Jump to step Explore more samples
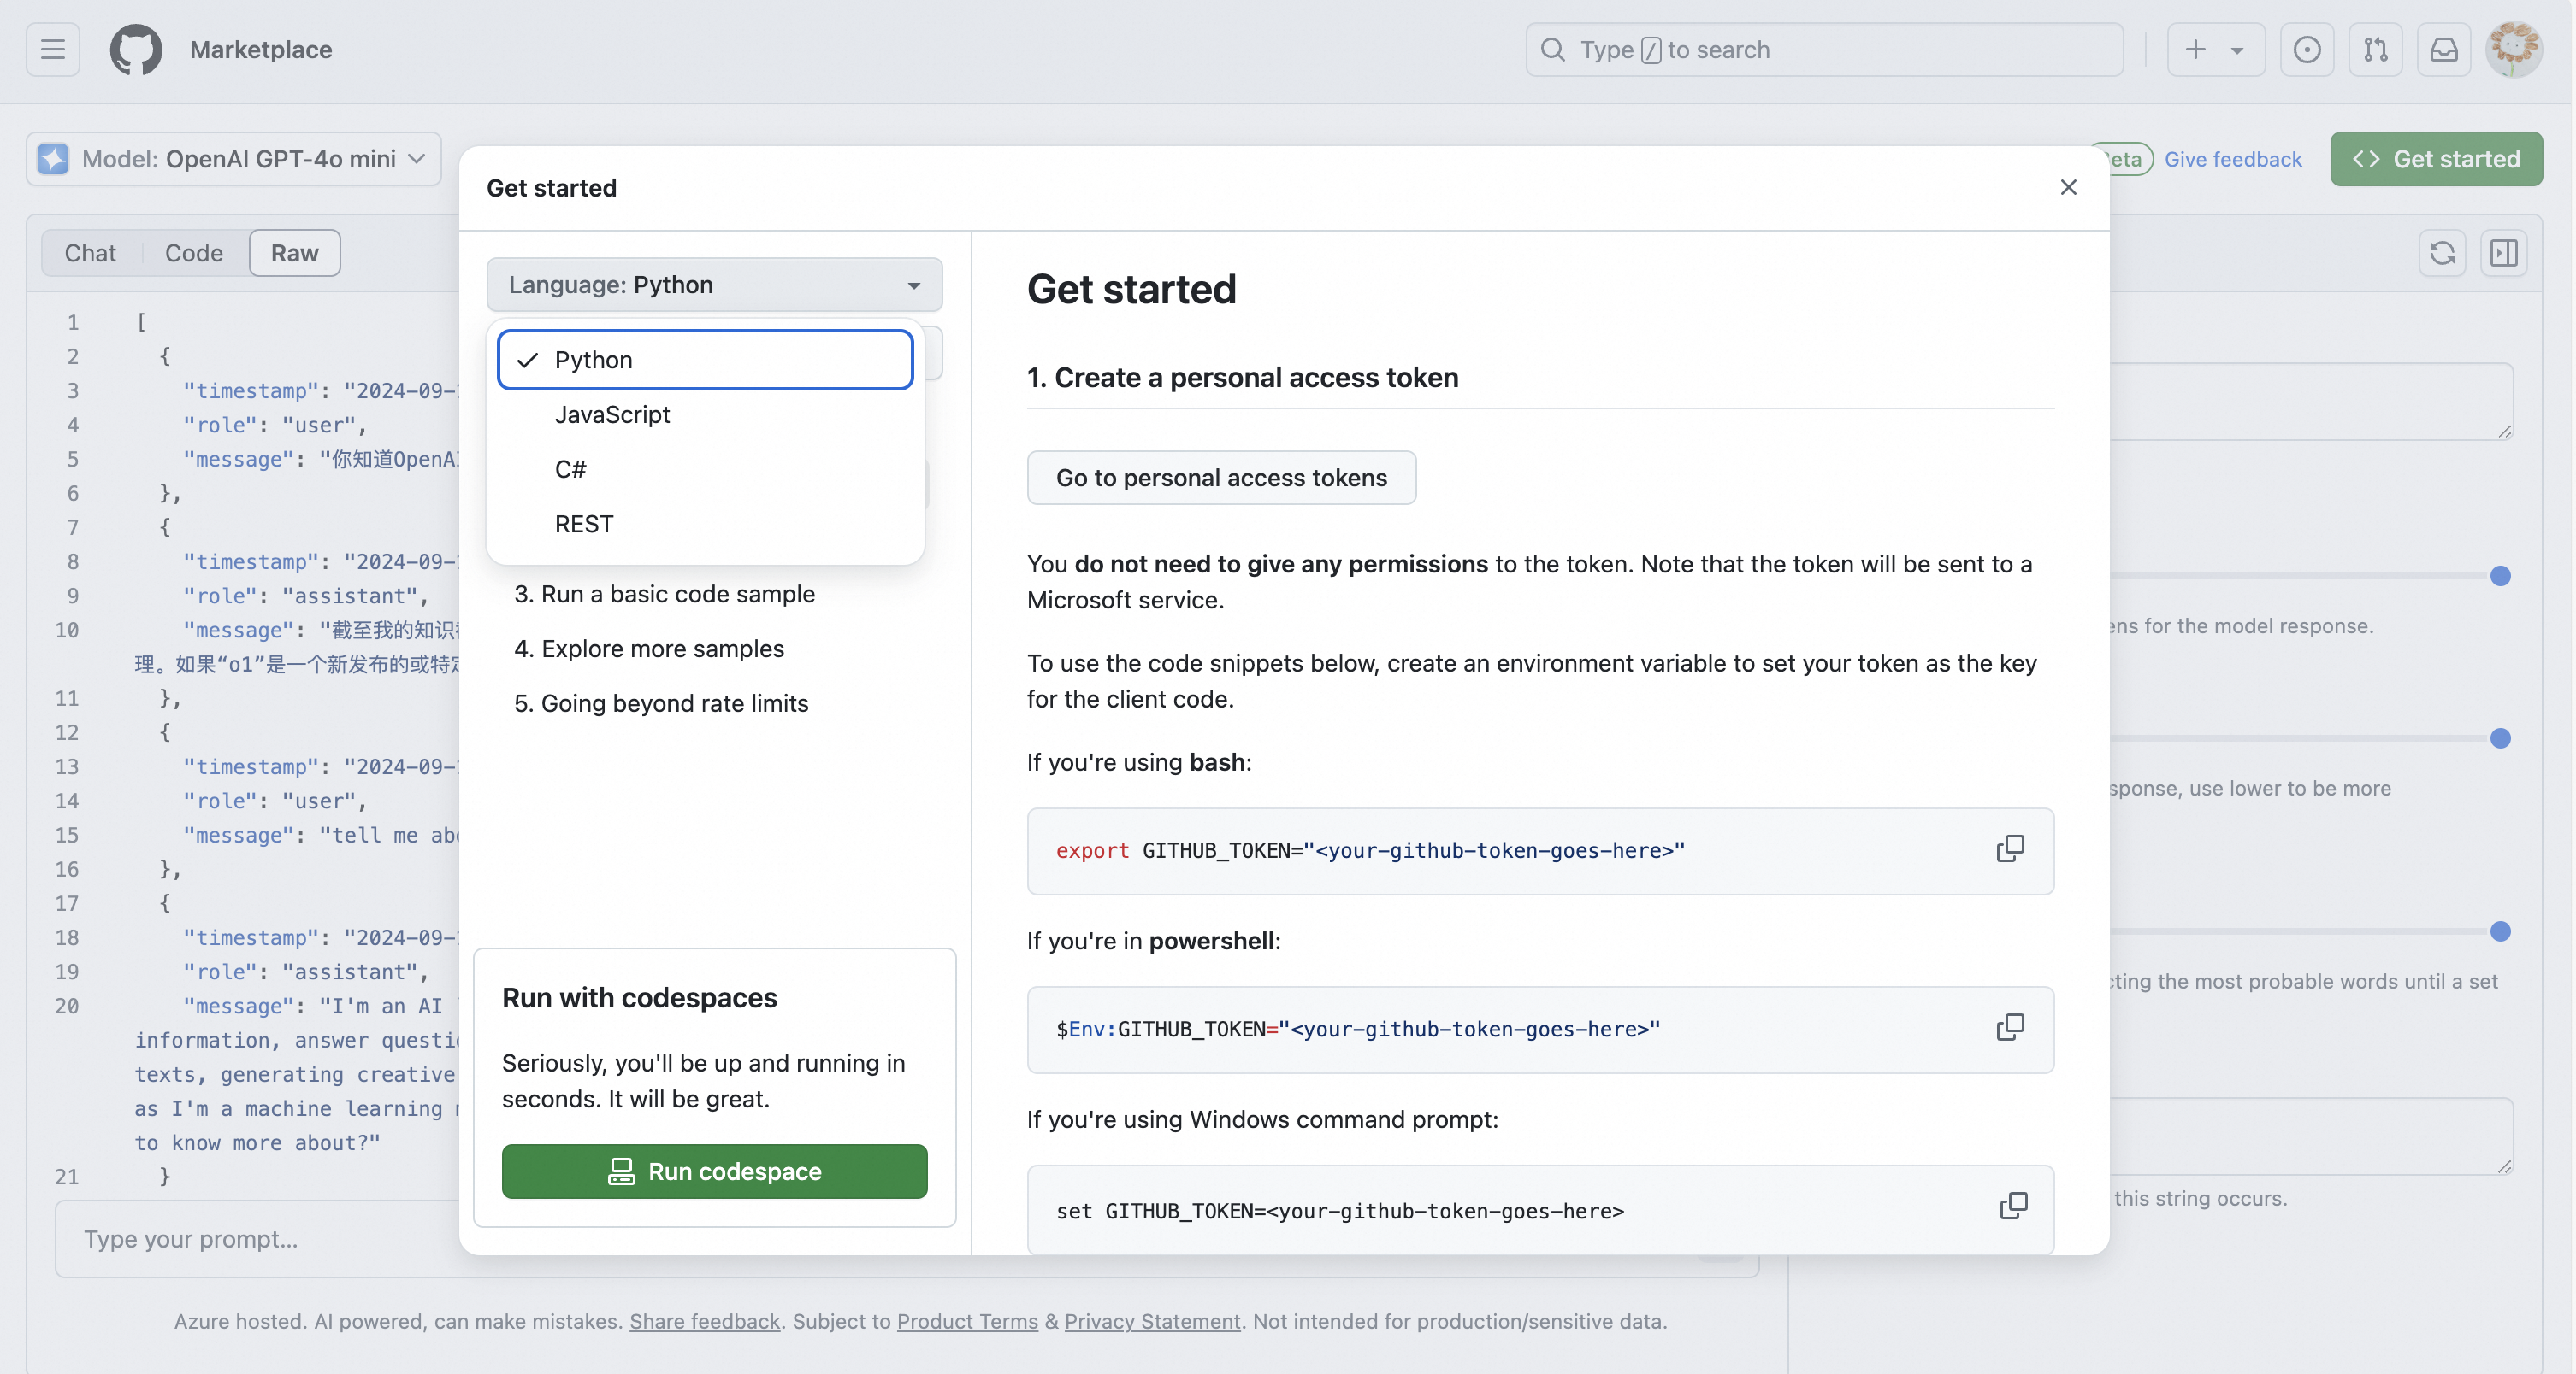 pos(662,649)
